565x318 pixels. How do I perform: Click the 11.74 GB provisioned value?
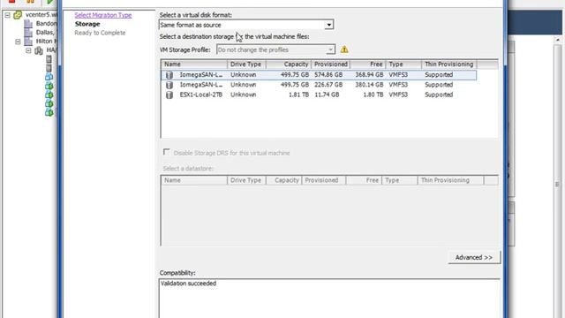tap(327, 95)
